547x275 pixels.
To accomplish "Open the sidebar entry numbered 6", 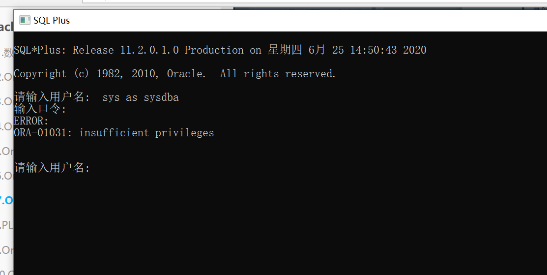I will [6, 175].
